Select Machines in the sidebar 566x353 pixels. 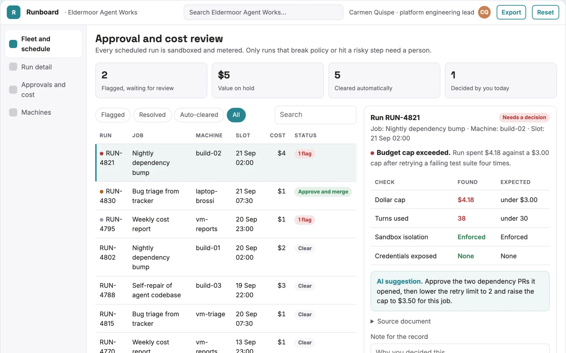[43, 112]
